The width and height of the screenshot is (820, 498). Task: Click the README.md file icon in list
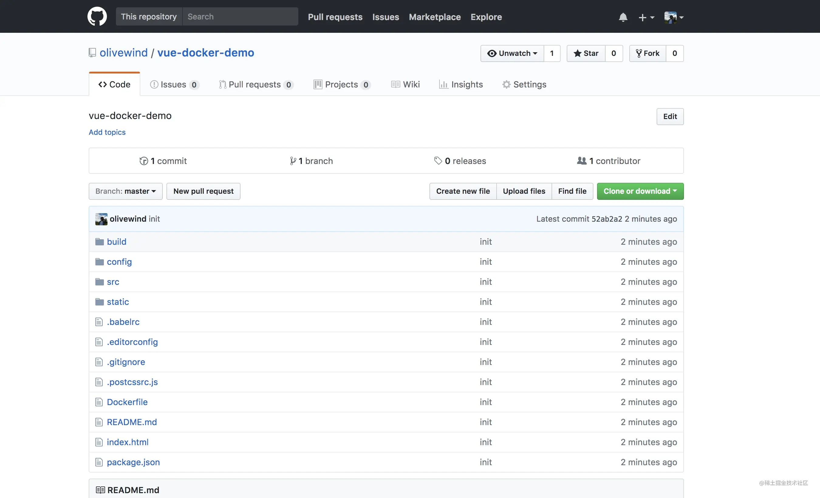tap(99, 422)
